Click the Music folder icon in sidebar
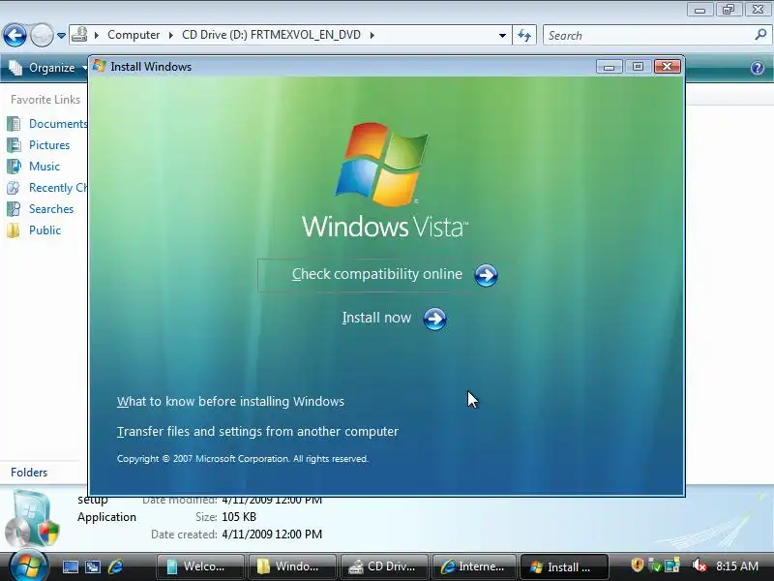The image size is (774, 581). coord(14,166)
